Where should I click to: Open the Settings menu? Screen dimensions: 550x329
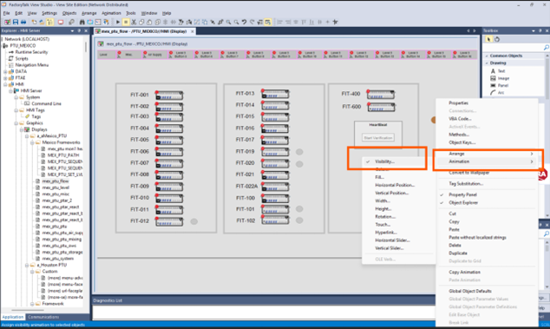tap(49, 13)
